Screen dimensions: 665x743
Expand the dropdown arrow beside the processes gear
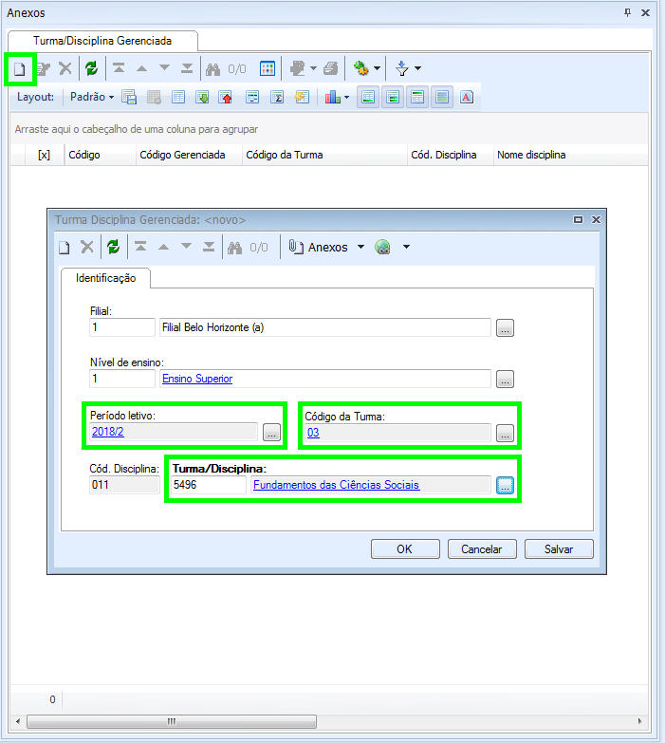coord(377,68)
